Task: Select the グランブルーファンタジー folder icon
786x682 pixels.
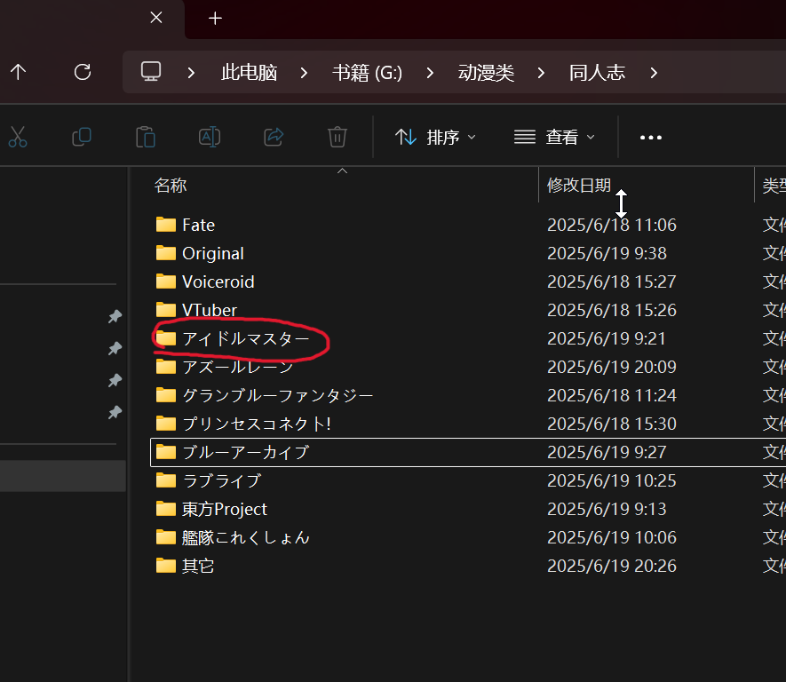Action: pyautogui.click(x=166, y=395)
